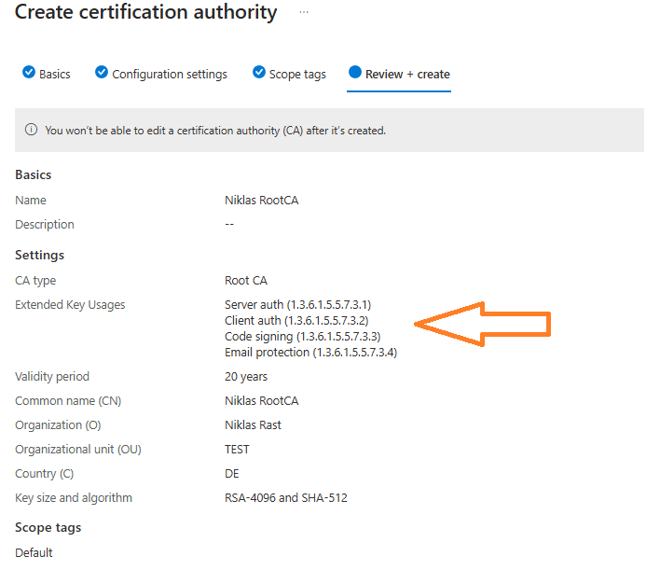Open the Scope tags tab

point(297,74)
